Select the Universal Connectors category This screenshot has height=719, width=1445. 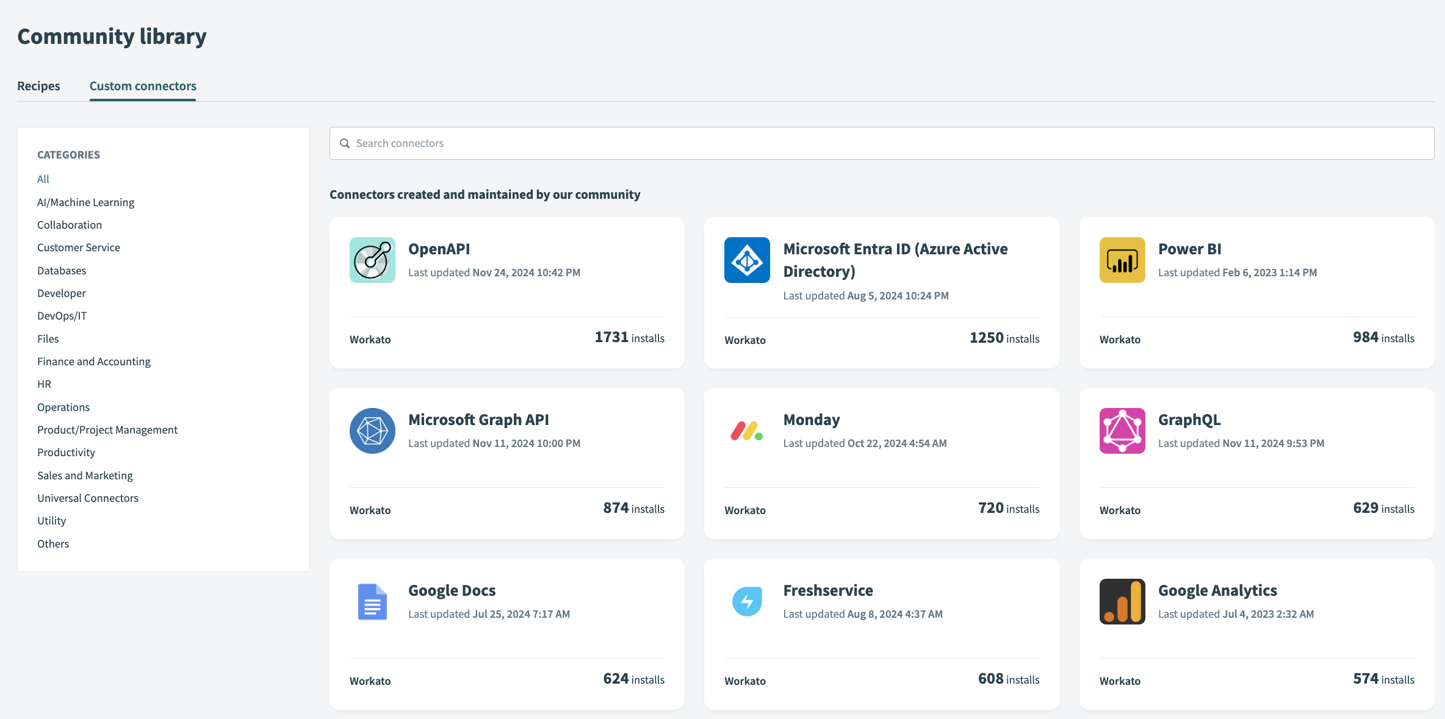click(x=87, y=498)
